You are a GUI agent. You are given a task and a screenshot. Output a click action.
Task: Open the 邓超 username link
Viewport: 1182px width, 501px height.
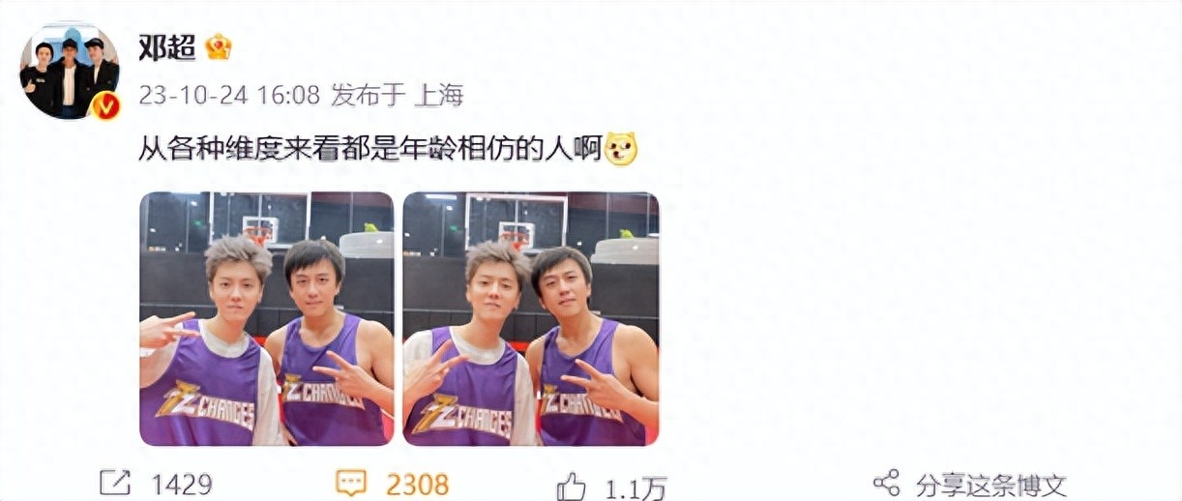pyautogui.click(x=167, y=46)
